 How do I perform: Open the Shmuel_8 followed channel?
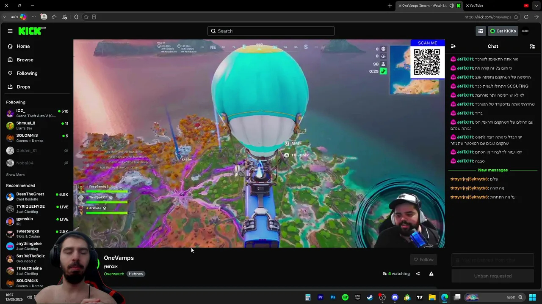coord(37,125)
